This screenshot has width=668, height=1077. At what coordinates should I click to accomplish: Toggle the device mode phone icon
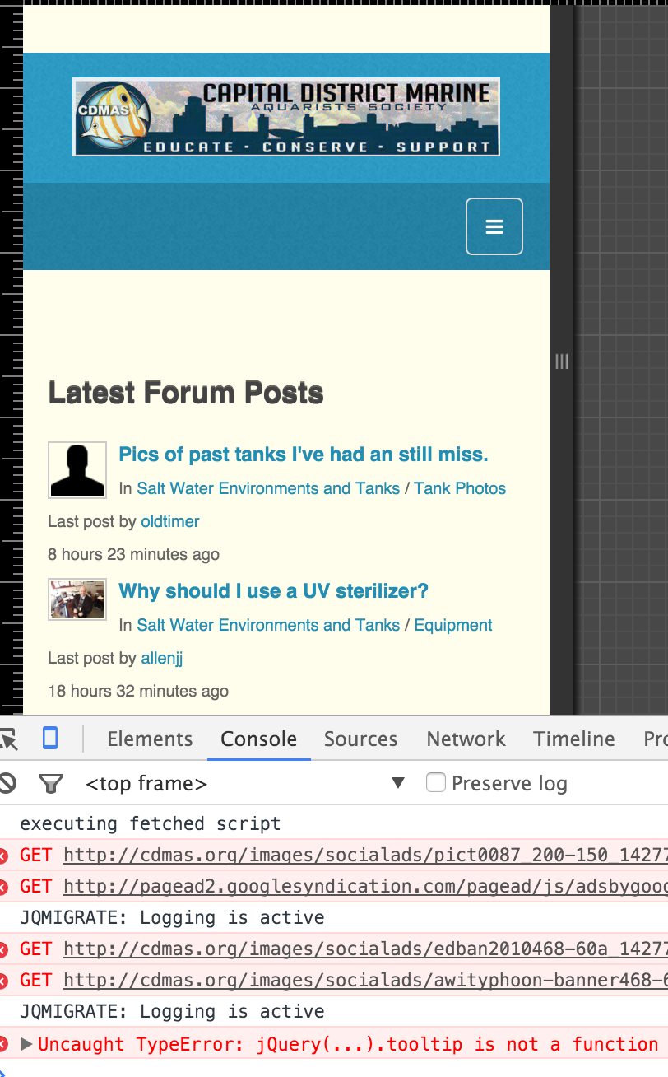pyautogui.click(x=50, y=738)
